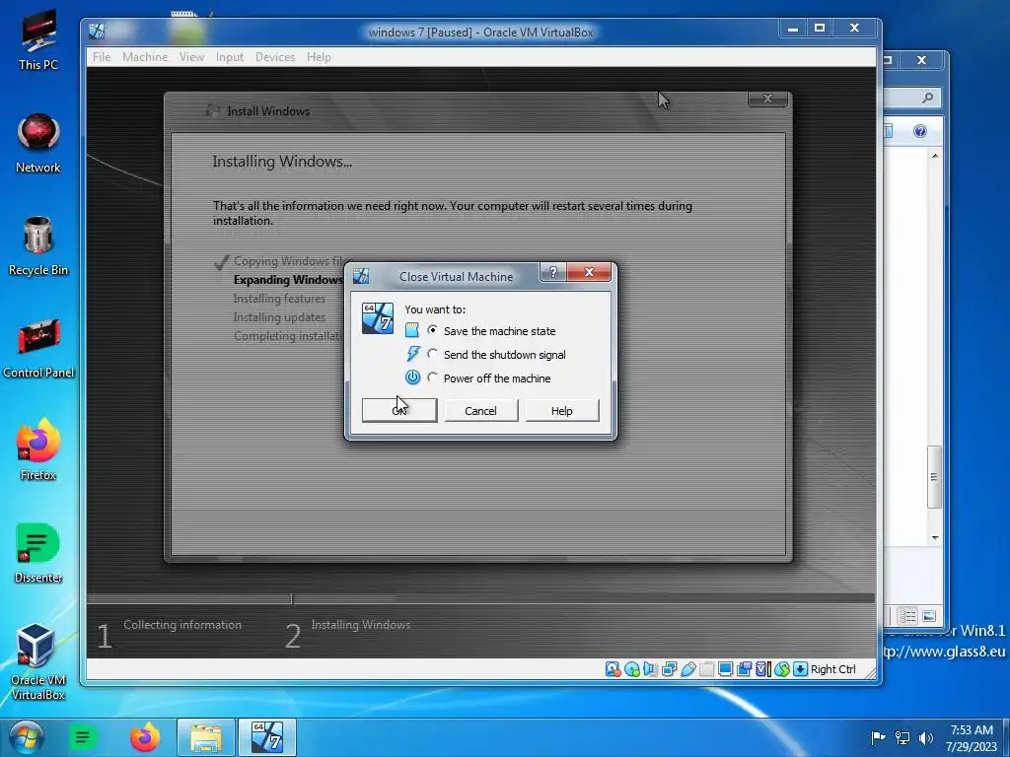1010x757 pixels.
Task: Click the Dissenter taskbar icon
Action: [83, 737]
